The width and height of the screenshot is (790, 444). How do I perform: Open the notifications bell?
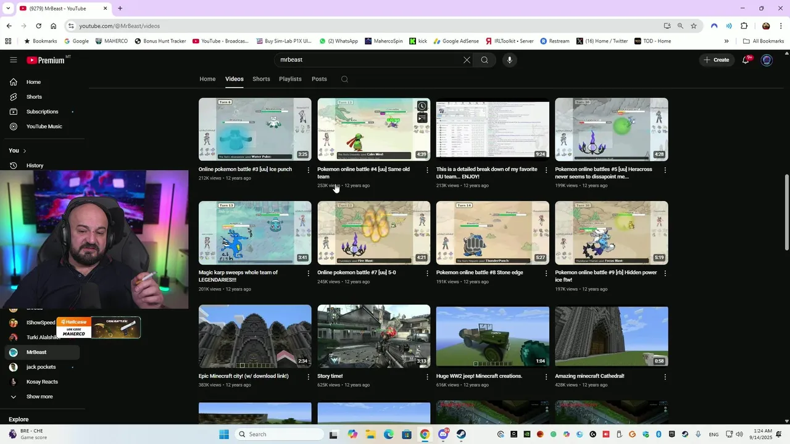click(x=746, y=60)
